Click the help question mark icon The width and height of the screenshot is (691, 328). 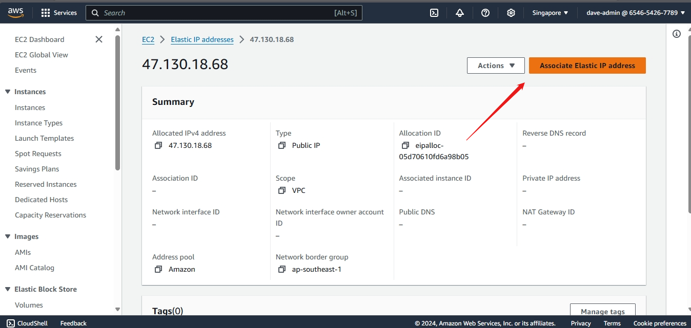click(485, 13)
